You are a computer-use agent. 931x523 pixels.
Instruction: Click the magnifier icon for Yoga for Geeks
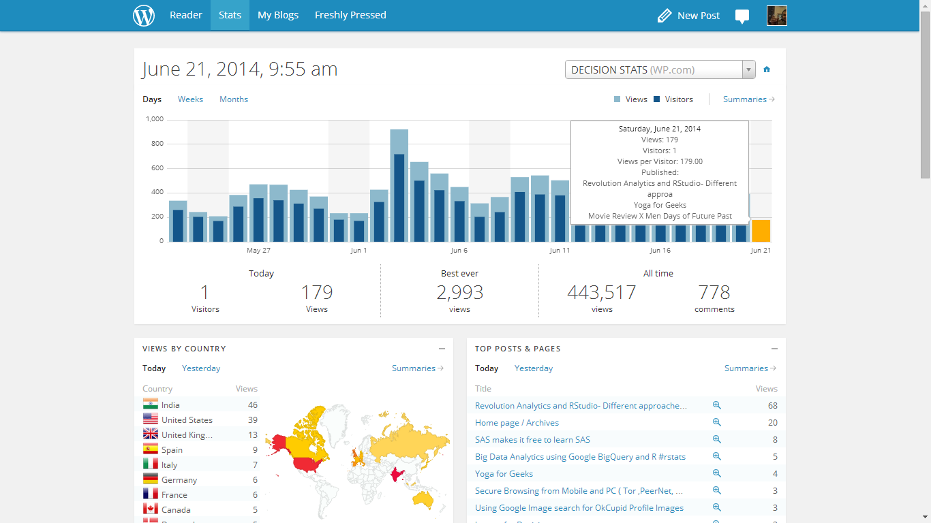(x=716, y=473)
